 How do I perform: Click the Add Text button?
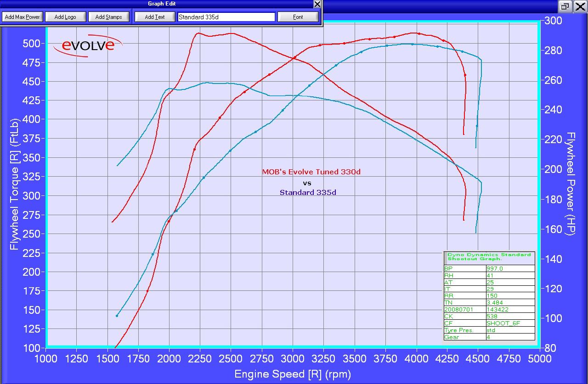point(155,17)
